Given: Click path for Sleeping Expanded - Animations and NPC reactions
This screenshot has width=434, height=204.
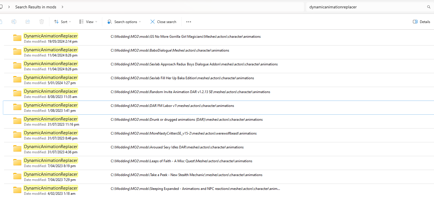Looking at the screenshot, I should (195, 189).
